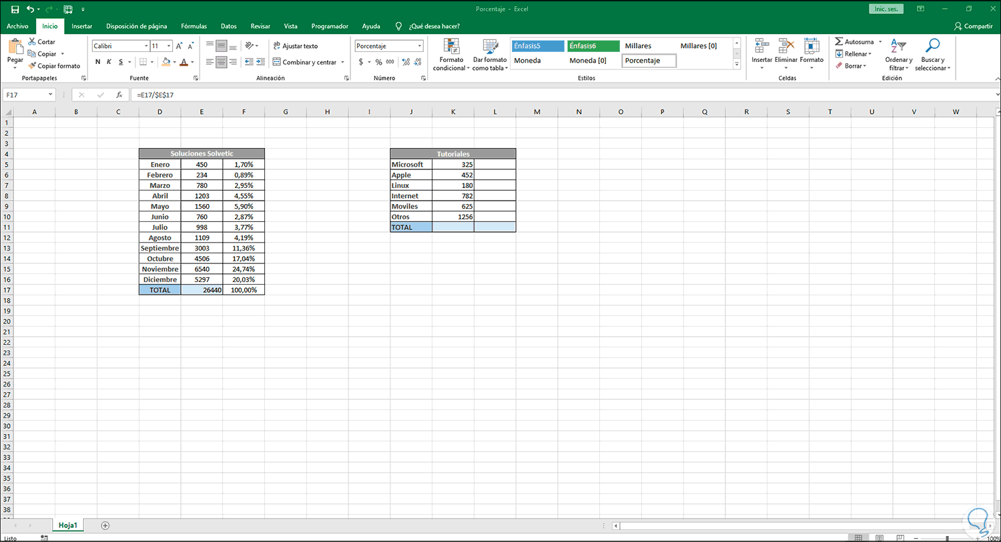This screenshot has height=542, width=1001.
Task: Click Insert Function fx button
Action: click(119, 95)
